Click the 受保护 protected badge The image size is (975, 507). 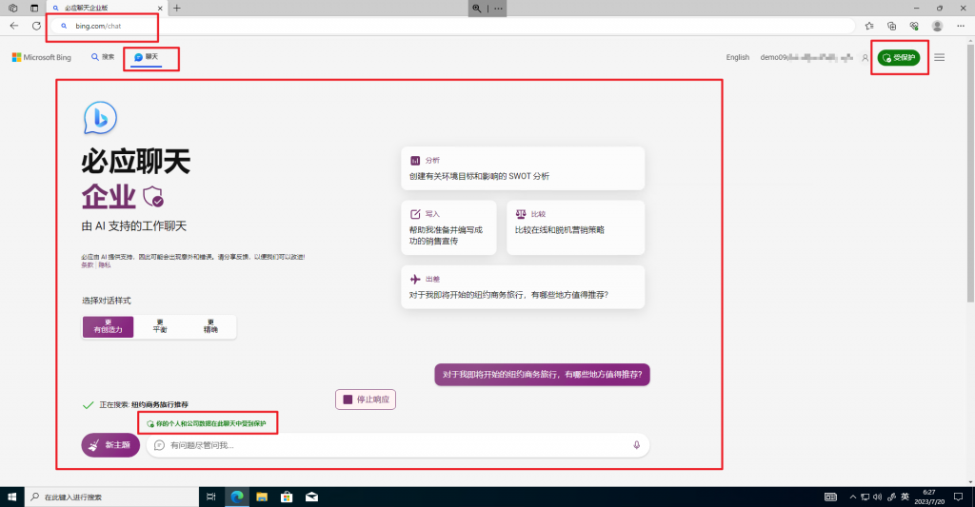pos(899,58)
